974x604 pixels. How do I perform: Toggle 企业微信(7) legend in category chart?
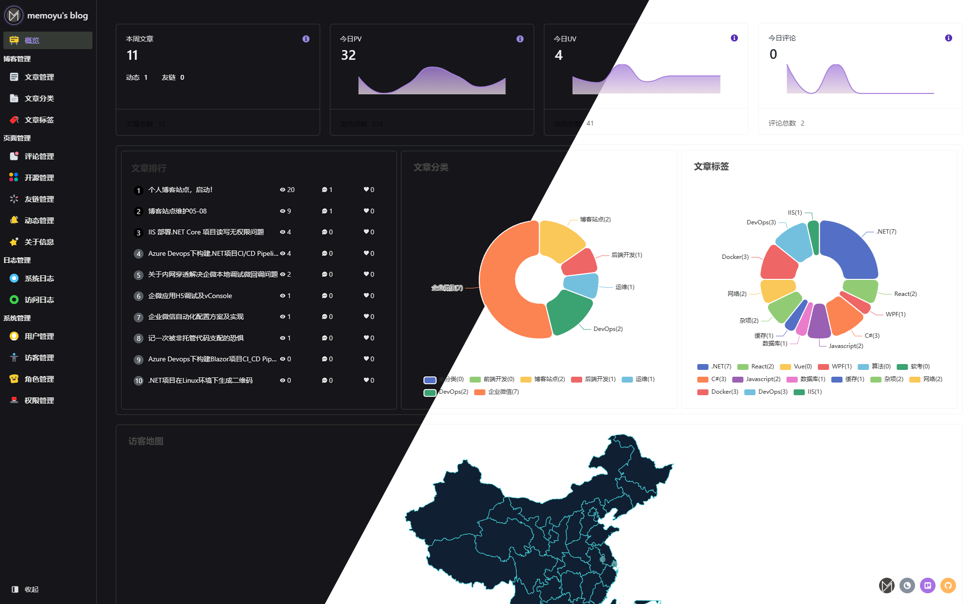[x=497, y=392]
